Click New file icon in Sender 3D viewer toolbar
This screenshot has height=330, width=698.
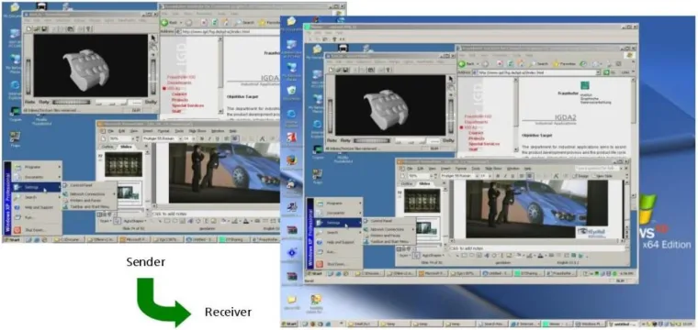coord(29,28)
